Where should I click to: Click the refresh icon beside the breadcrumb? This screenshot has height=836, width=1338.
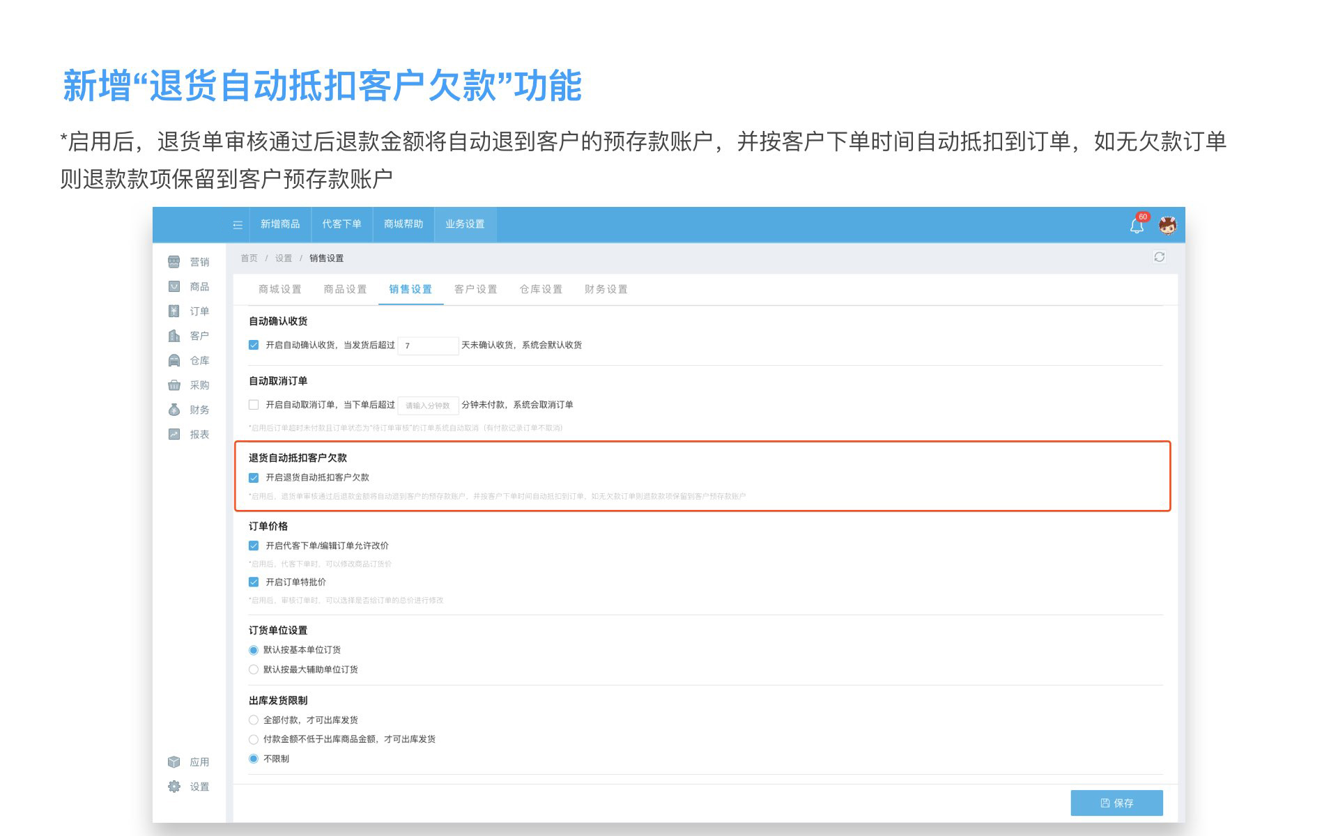(1159, 257)
